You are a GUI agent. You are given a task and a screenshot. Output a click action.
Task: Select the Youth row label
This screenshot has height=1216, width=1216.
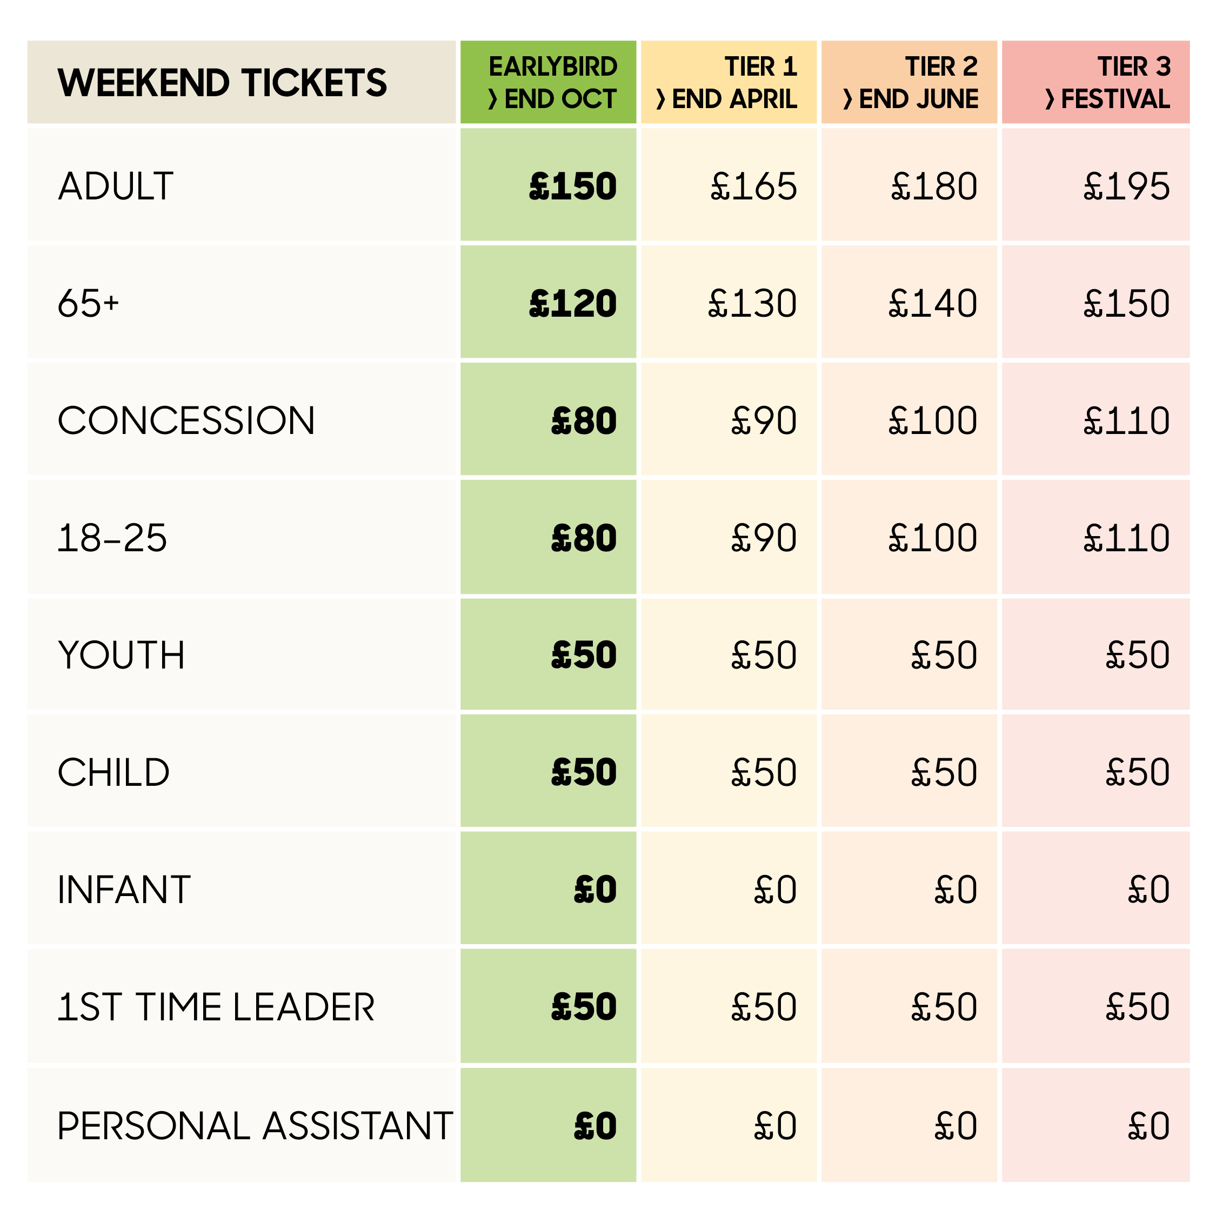(122, 655)
